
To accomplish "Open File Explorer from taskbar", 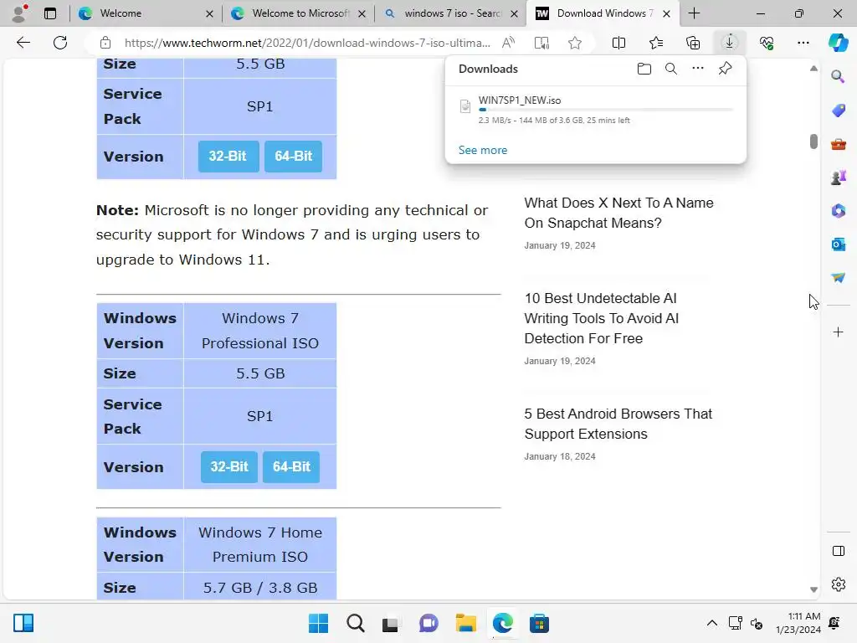I will 465,623.
